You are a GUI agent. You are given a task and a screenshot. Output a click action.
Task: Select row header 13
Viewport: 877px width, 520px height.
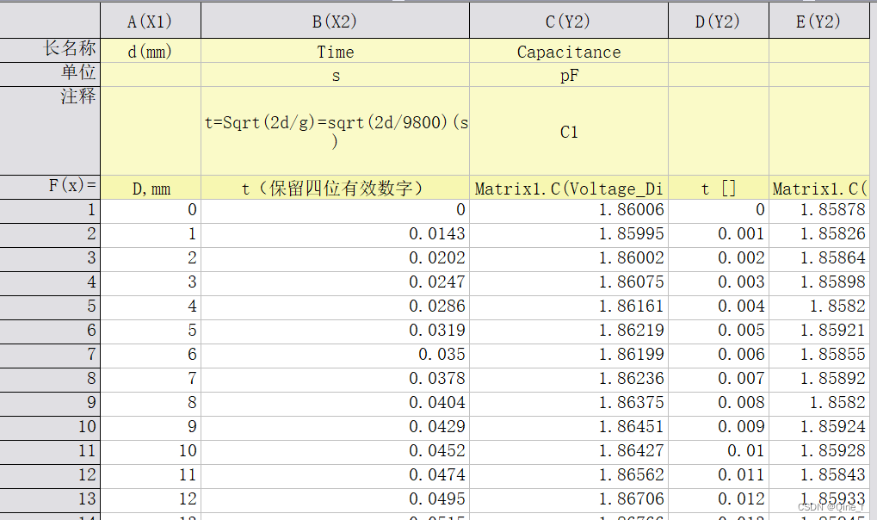(x=50, y=500)
